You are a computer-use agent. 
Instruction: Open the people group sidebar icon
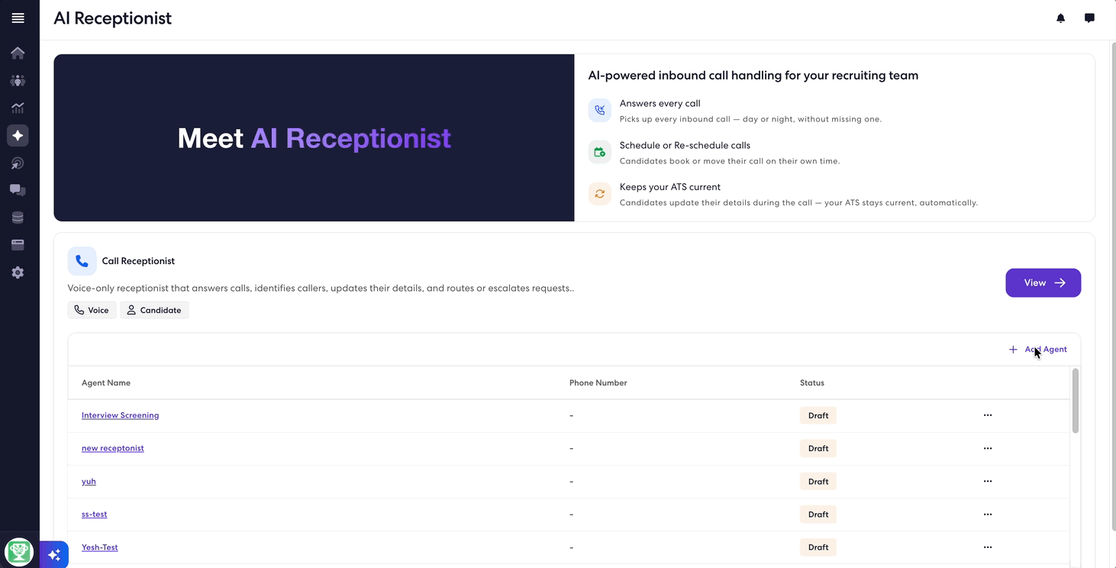point(18,80)
